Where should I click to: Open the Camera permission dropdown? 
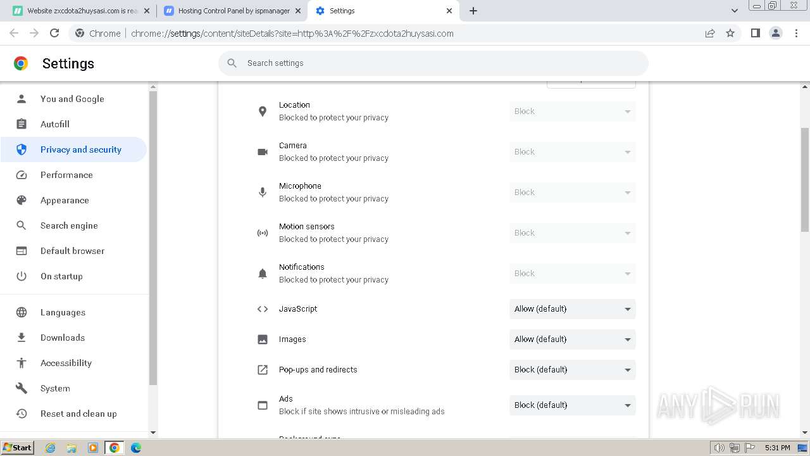click(x=573, y=152)
